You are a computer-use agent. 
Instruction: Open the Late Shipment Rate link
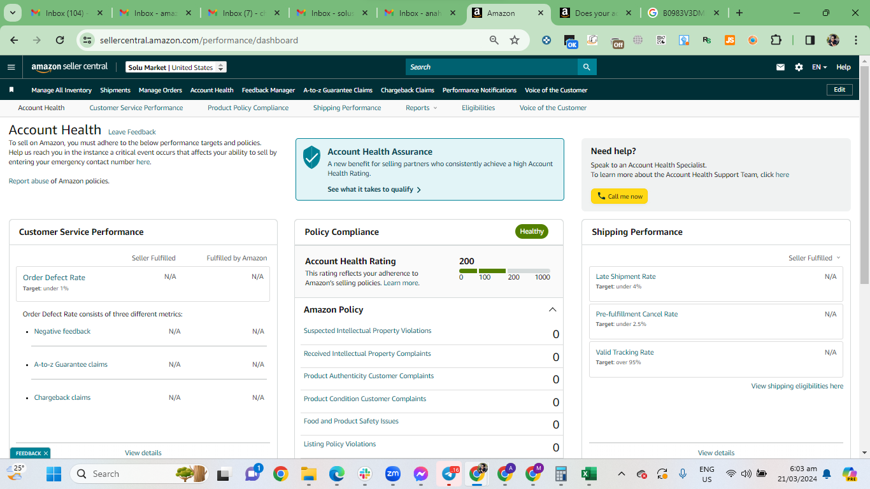[625, 276]
